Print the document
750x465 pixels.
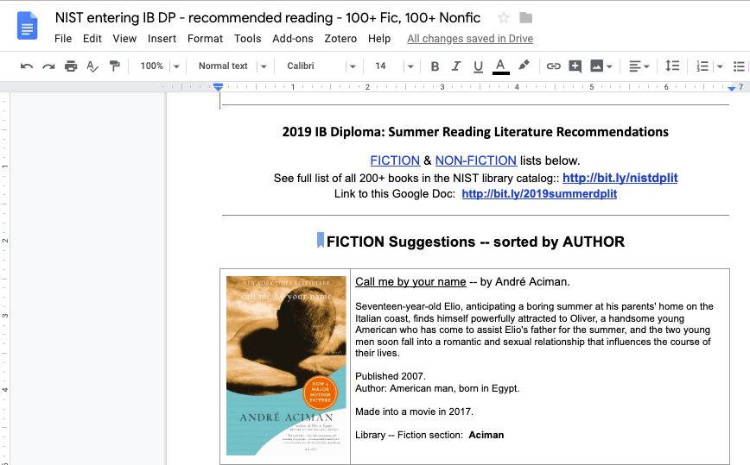71,66
